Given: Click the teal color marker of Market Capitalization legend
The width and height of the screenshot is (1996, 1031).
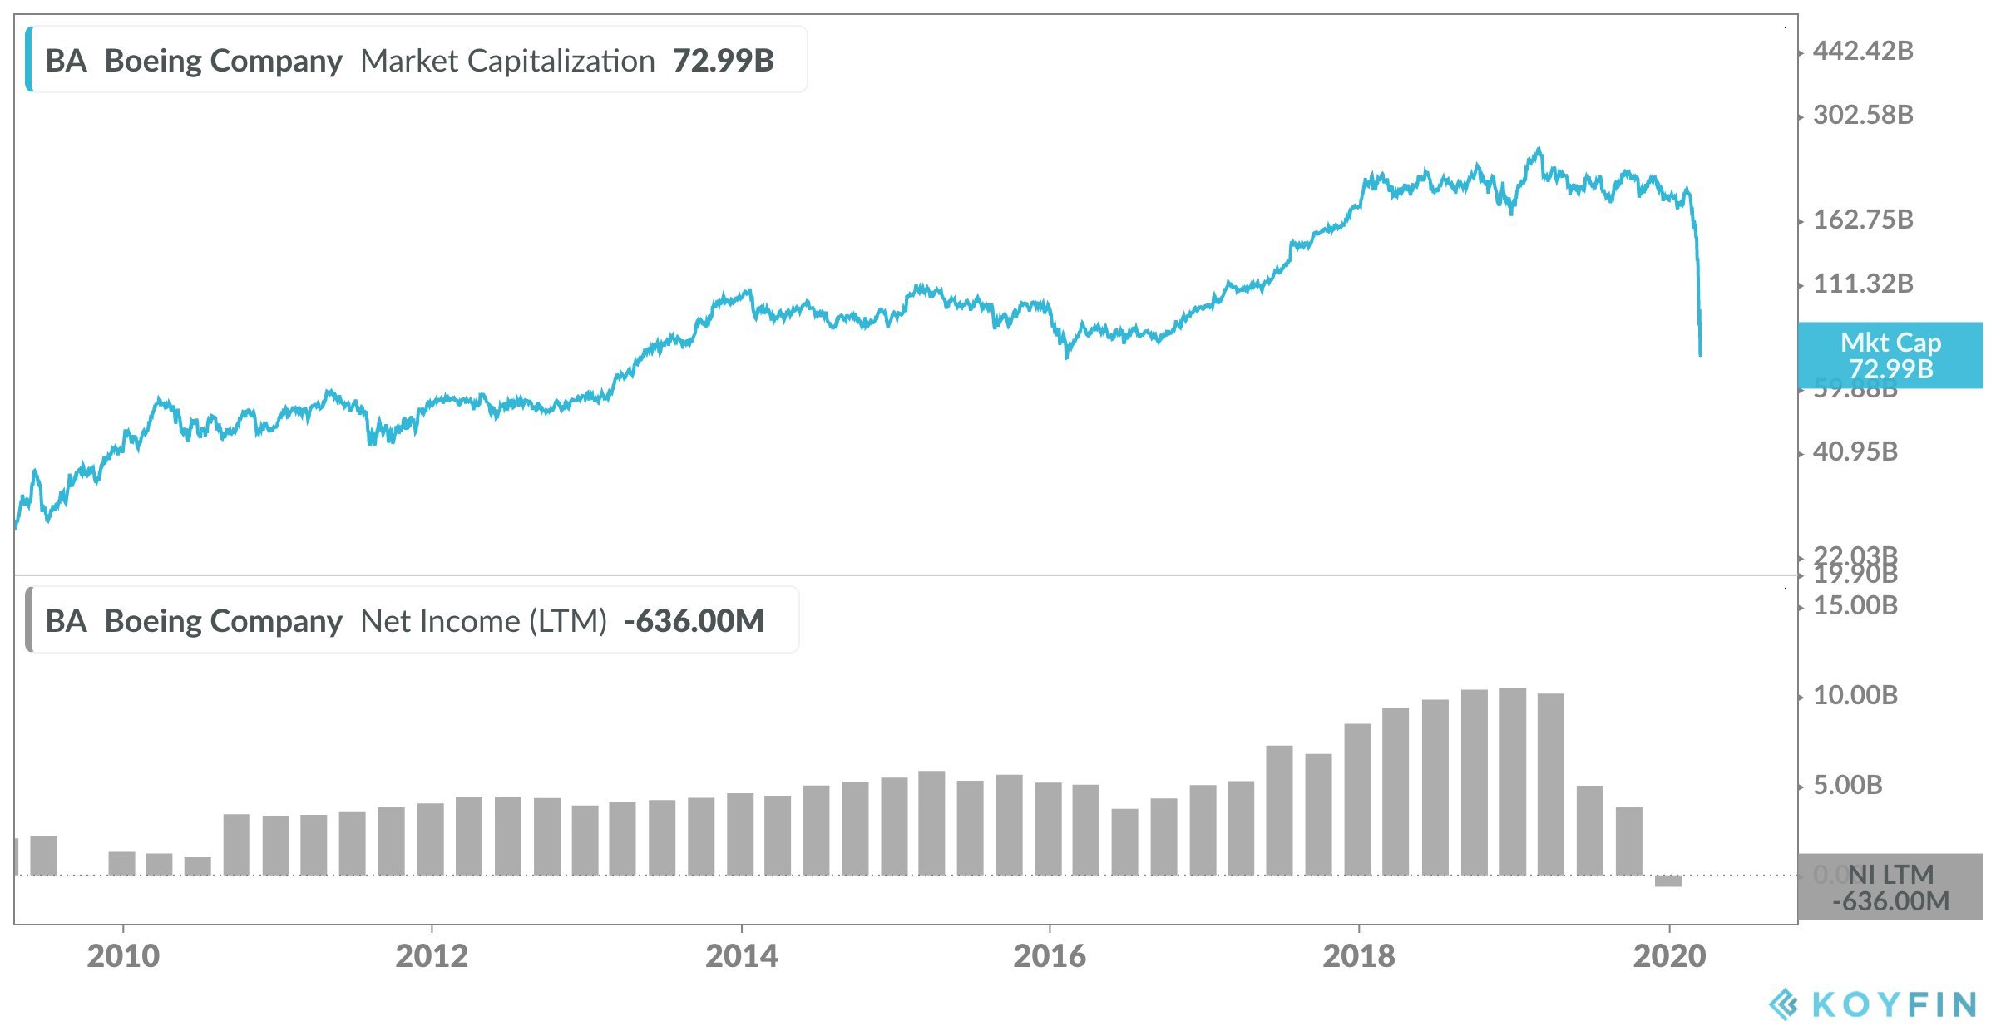Looking at the screenshot, I should (29, 60).
